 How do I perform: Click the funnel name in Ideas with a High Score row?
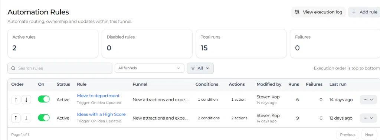coord(160,118)
